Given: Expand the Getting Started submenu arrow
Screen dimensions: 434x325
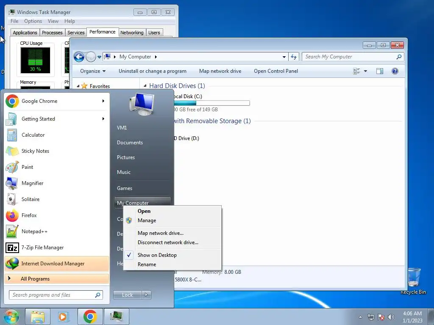Looking at the screenshot, I should (x=103, y=119).
